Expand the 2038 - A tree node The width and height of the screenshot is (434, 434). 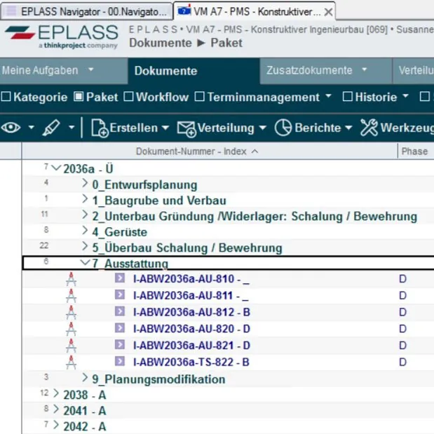(x=56, y=395)
